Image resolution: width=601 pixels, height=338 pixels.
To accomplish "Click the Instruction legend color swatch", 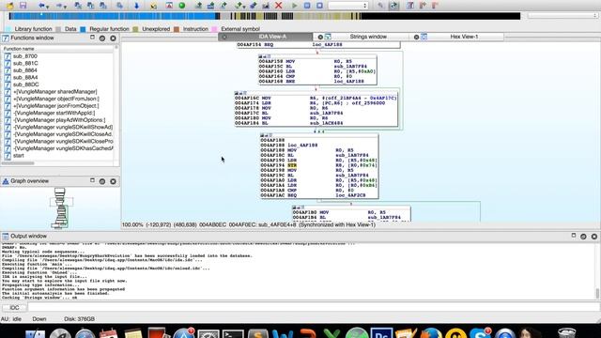I will pyautogui.click(x=177, y=29).
